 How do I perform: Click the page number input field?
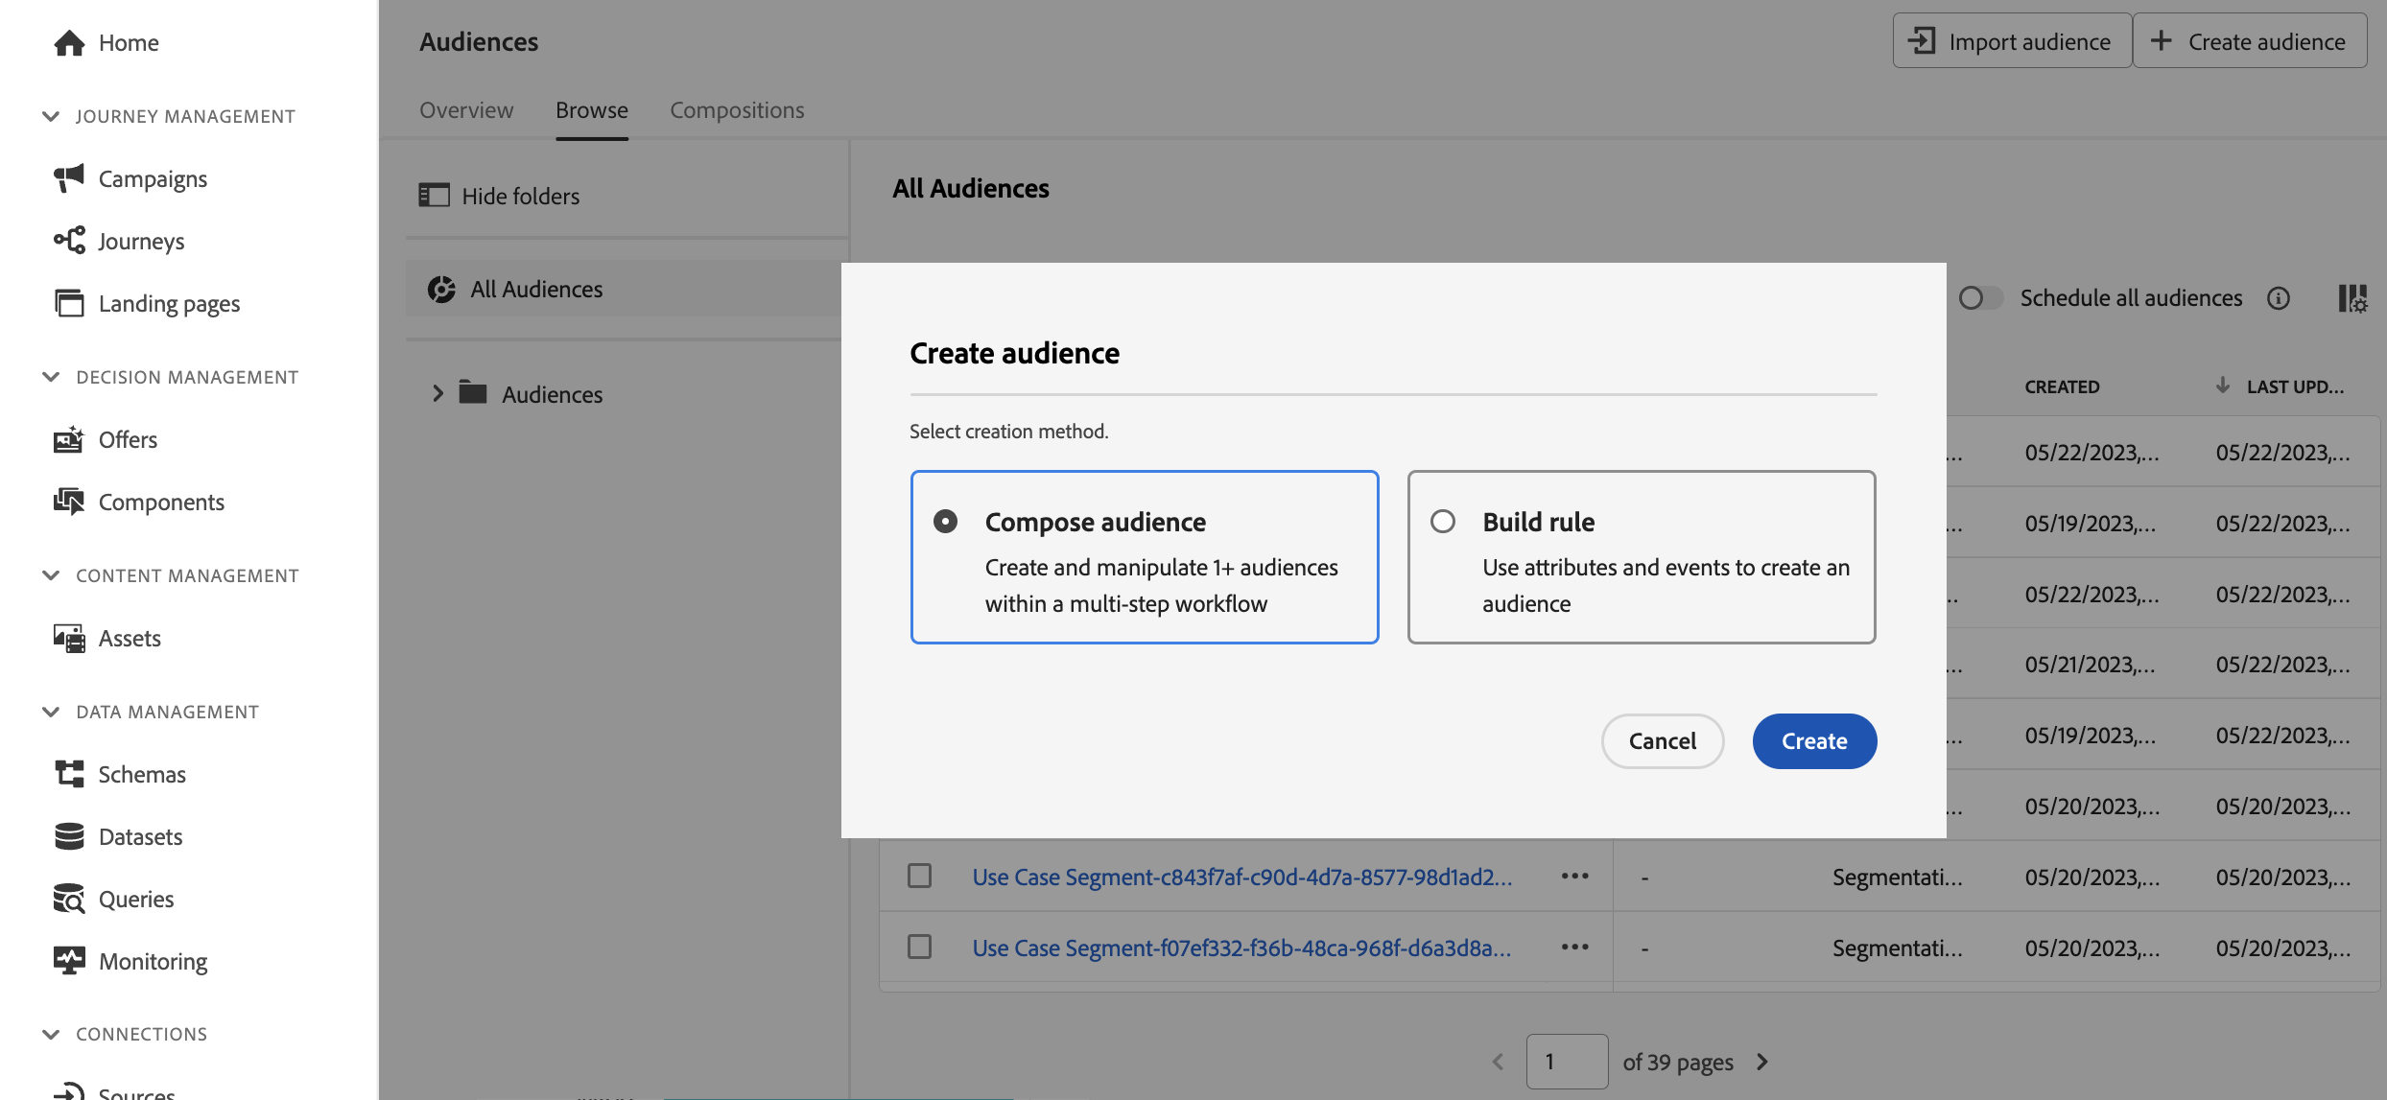click(1567, 1062)
